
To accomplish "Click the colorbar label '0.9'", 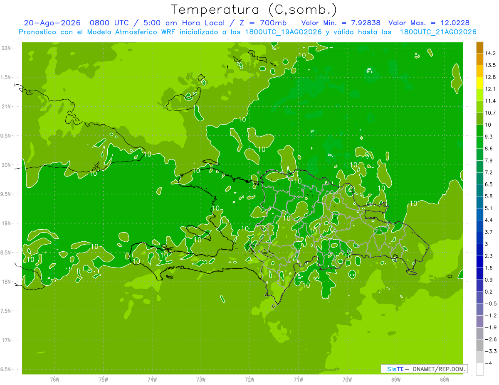I will [489, 280].
